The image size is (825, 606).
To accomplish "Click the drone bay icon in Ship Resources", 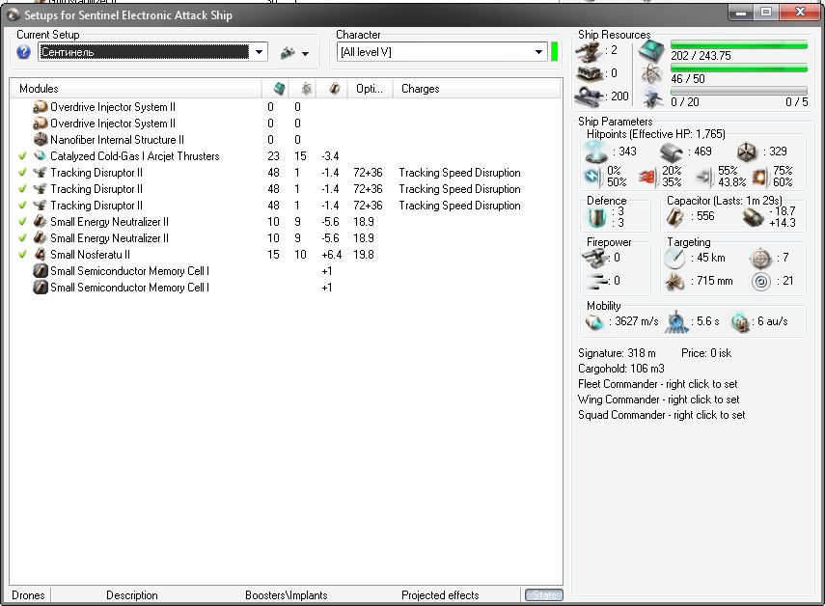I will [x=653, y=97].
